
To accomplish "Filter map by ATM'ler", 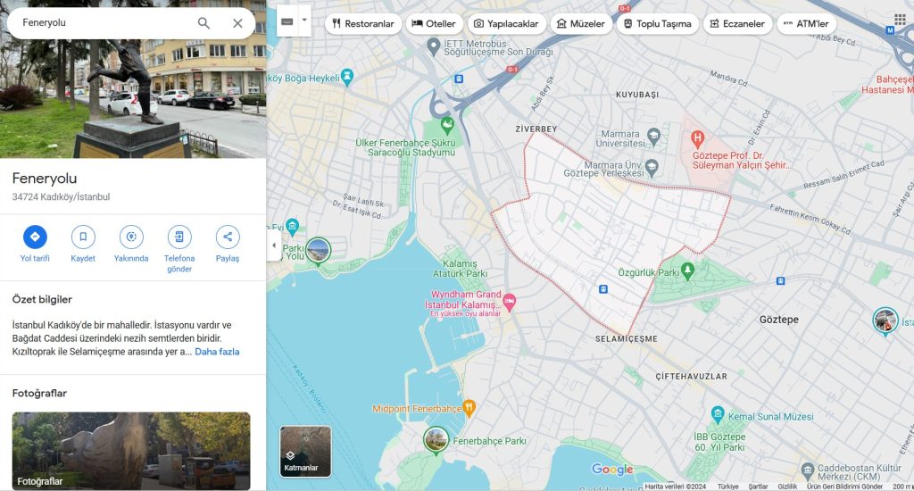I will point(807,24).
